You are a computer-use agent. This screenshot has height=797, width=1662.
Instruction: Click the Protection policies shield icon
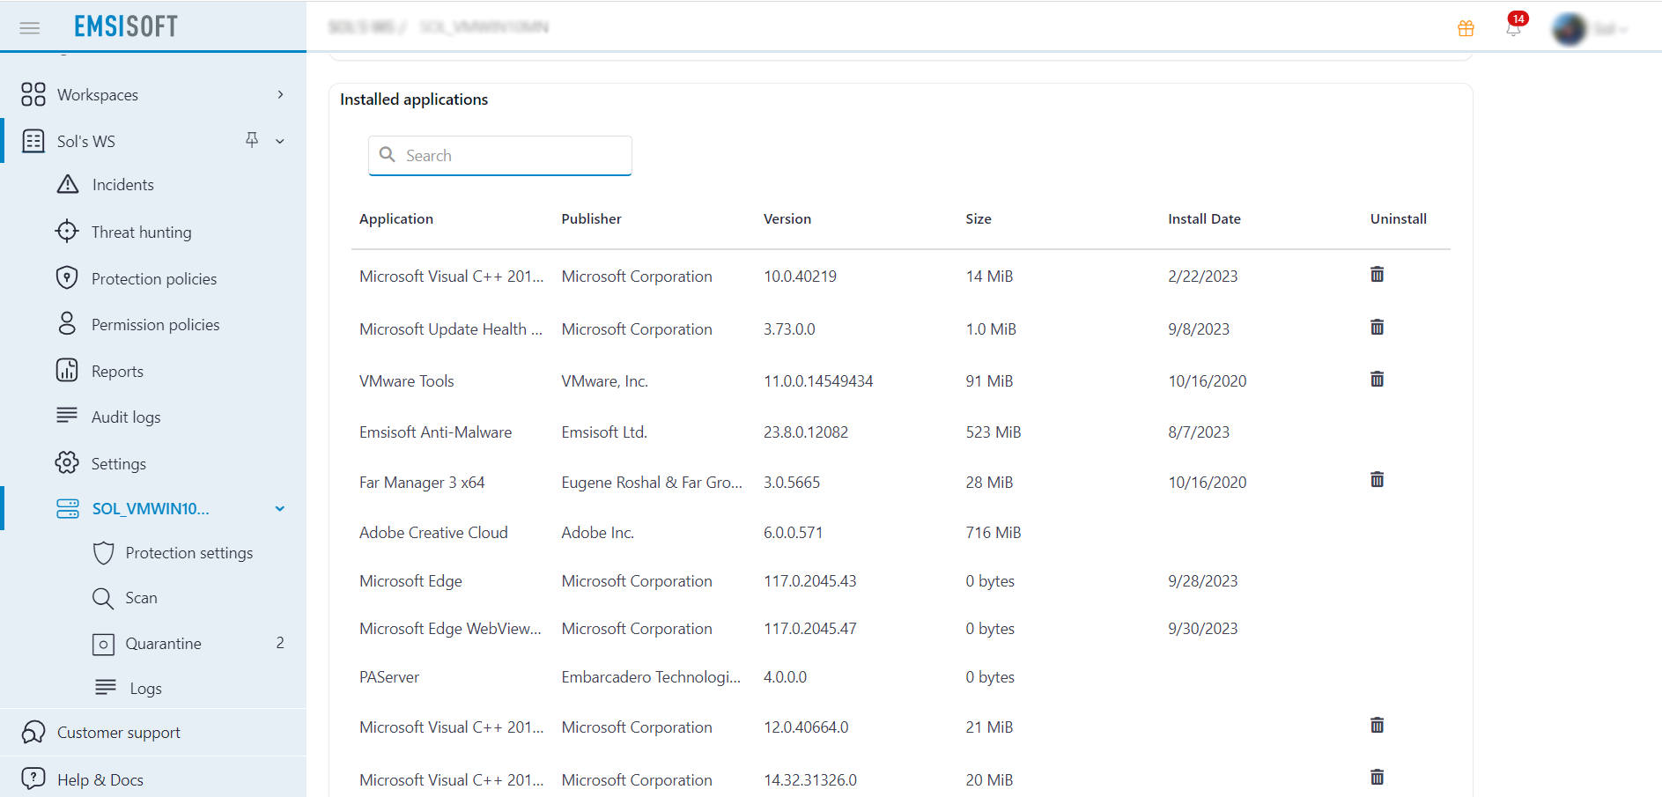pyautogui.click(x=67, y=277)
